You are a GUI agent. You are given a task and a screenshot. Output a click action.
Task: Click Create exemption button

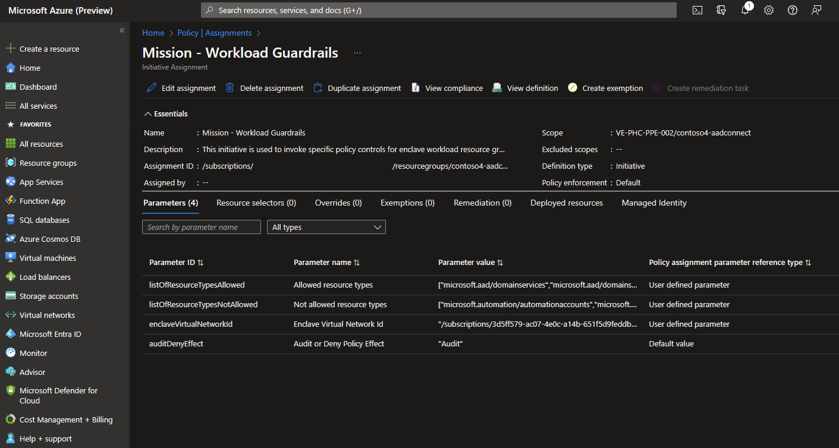pos(605,88)
